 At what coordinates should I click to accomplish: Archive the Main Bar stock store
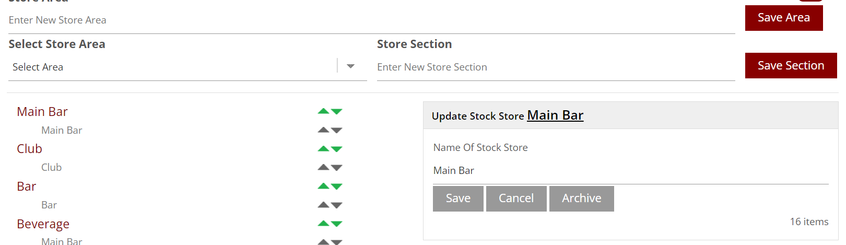581,199
